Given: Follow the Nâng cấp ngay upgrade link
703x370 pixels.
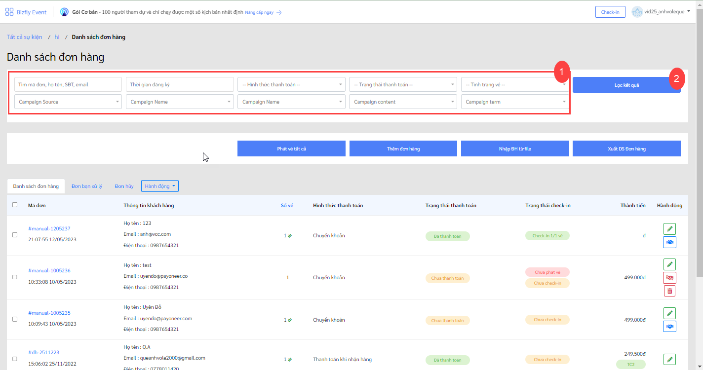Looking at the screenshot, I should [x=263, y=12].
